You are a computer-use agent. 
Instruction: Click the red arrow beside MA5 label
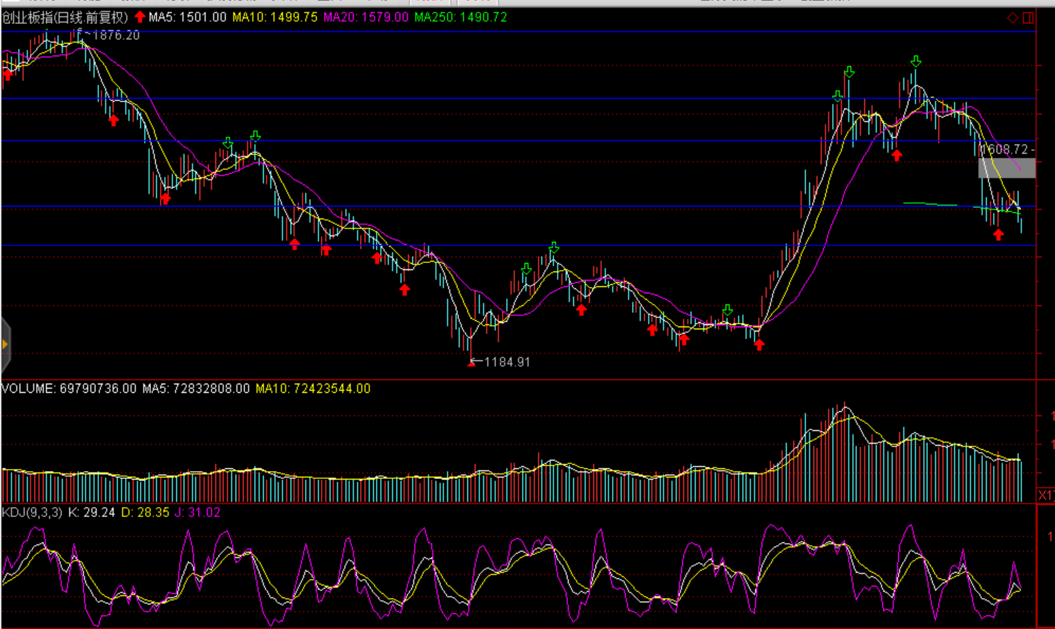[140, 17]
